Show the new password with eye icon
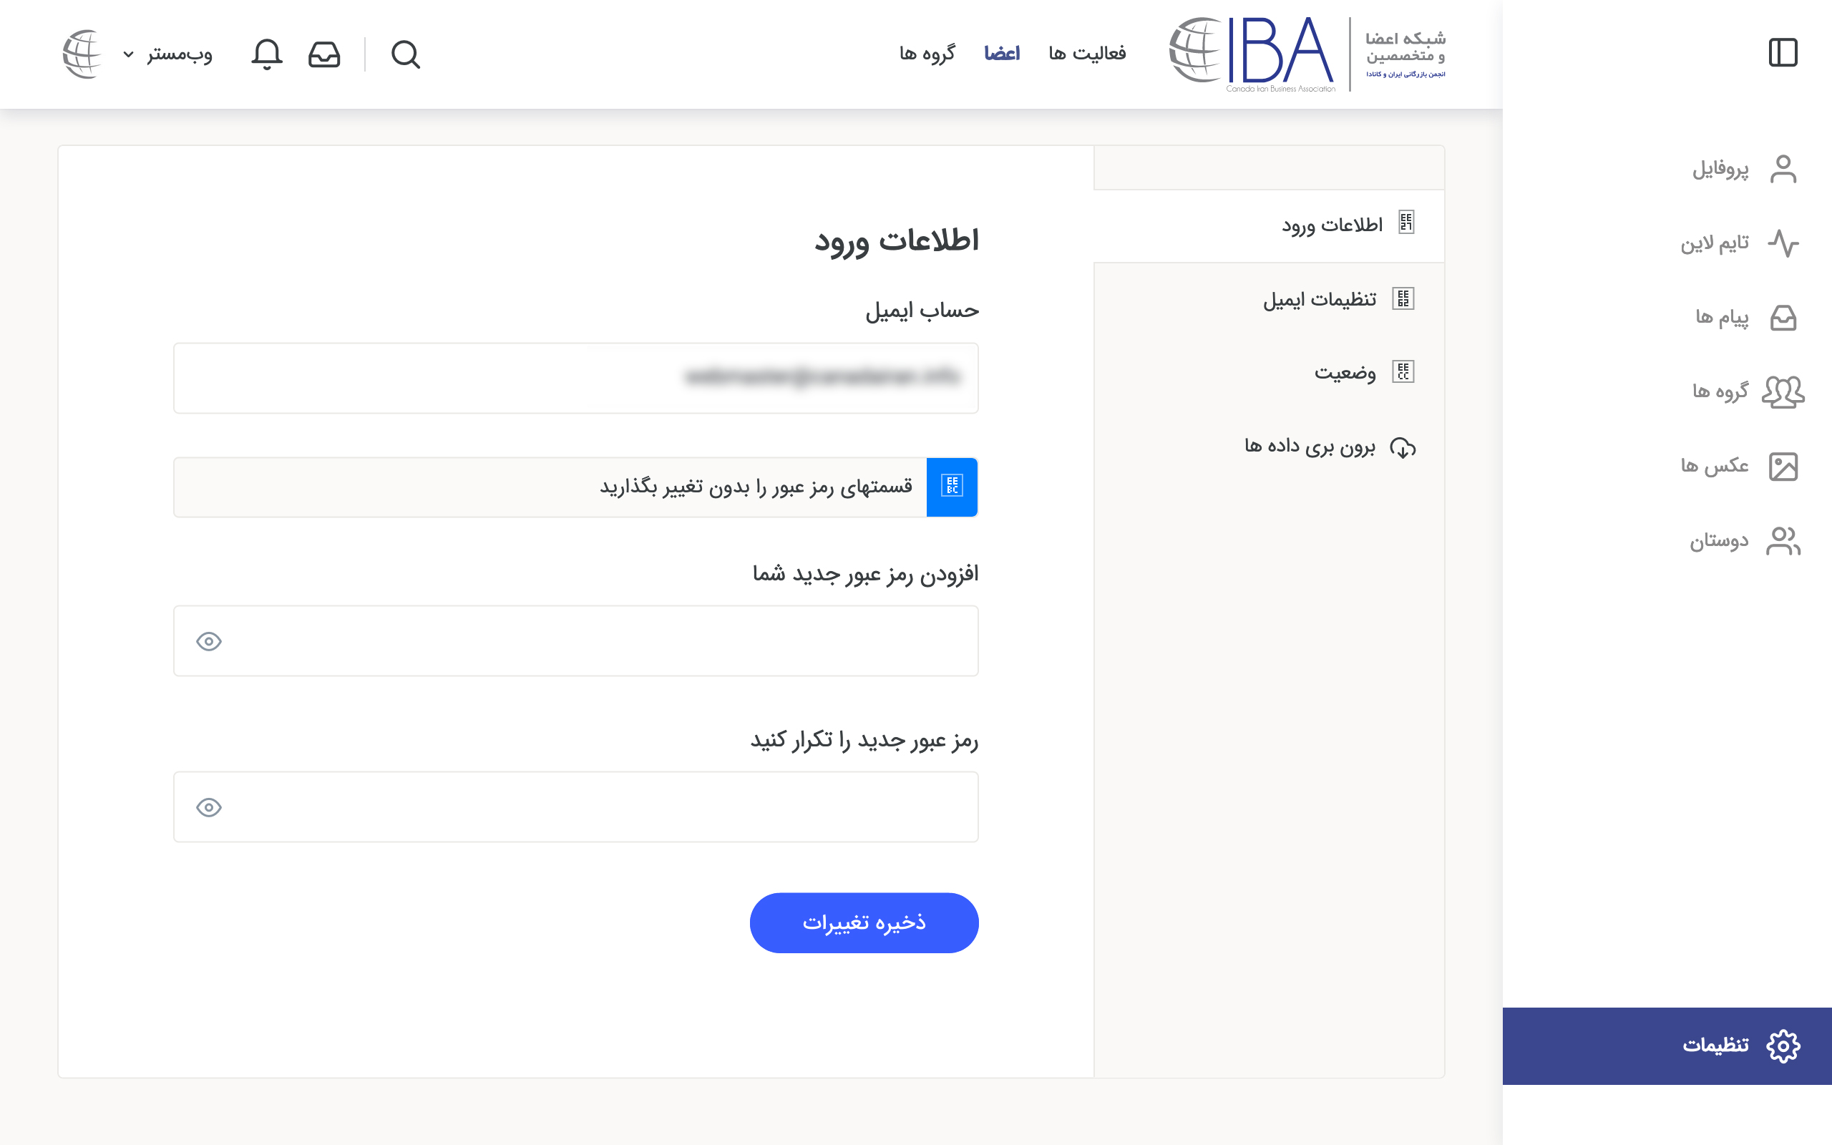Screen dimensions: 1832x1145 click(209, 641)
